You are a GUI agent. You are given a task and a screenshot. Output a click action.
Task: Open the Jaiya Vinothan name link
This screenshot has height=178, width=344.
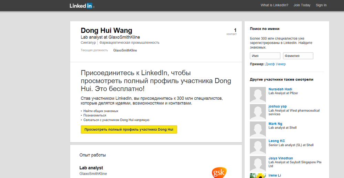(x=281, y=158)
